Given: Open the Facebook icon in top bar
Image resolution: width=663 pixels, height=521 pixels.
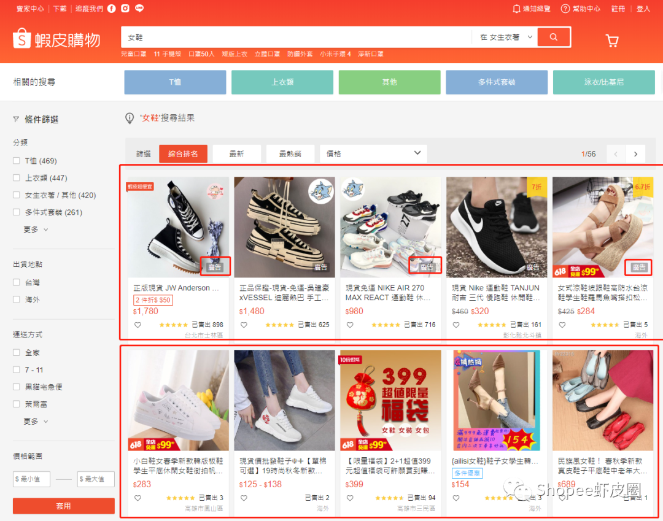Looking at the screenshot, I should pos(111,9).
